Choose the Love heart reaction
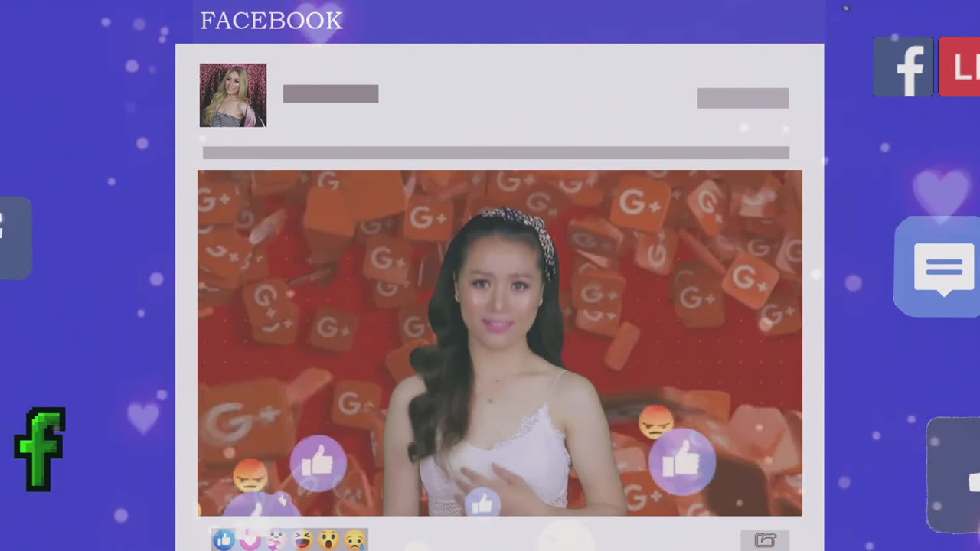This screenshot has height=551, width=980. coord(250,540)
